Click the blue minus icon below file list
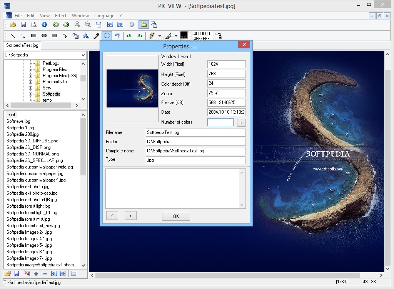Screen dimensions: 394x289 tap(45, 274)
